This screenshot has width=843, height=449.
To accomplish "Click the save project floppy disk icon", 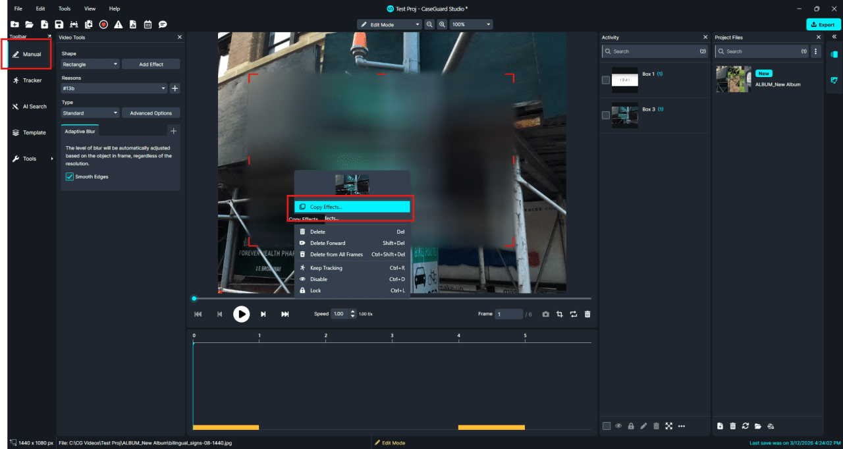I will [59, 24].
